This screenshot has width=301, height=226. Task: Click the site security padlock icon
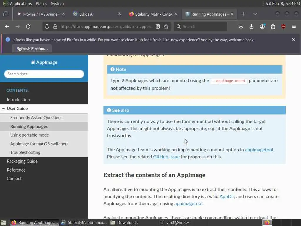click(55, 26)
